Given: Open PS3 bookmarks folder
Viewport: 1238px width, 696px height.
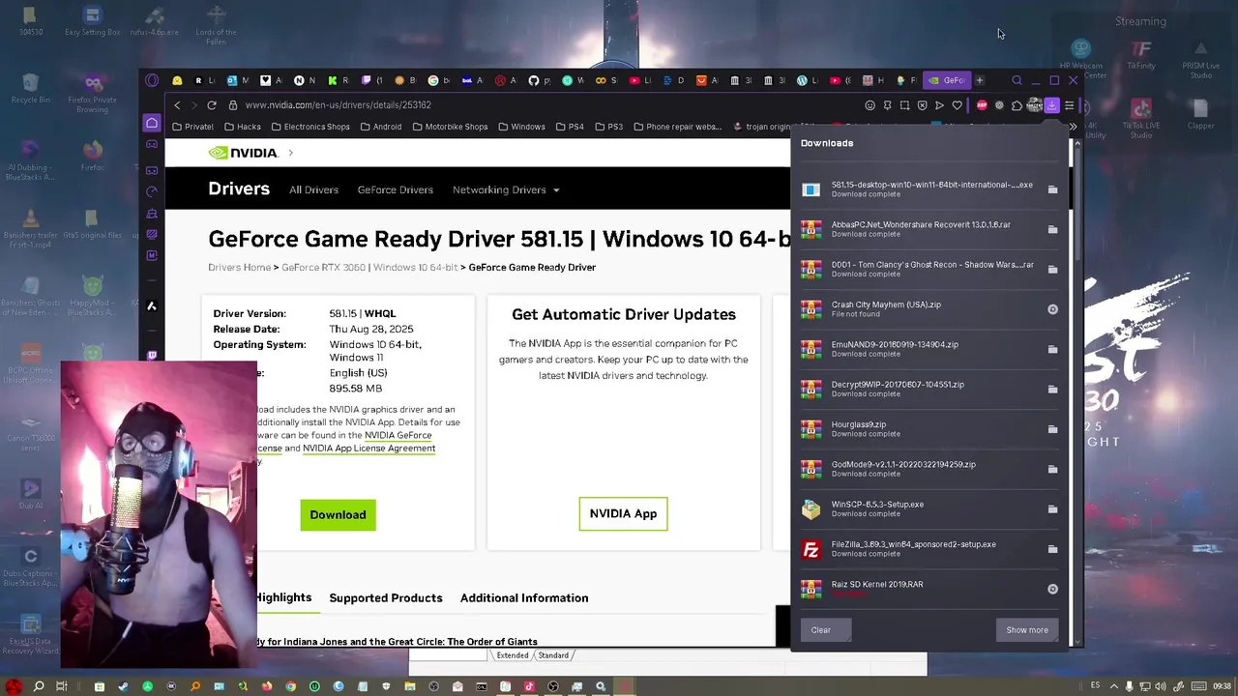Looking at the screenshot, I should (x=608, y=127).
